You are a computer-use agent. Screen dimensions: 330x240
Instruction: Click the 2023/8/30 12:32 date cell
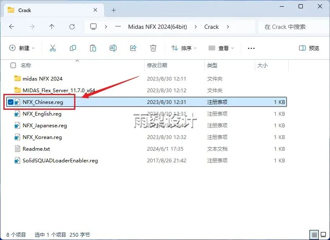(167, 137)
